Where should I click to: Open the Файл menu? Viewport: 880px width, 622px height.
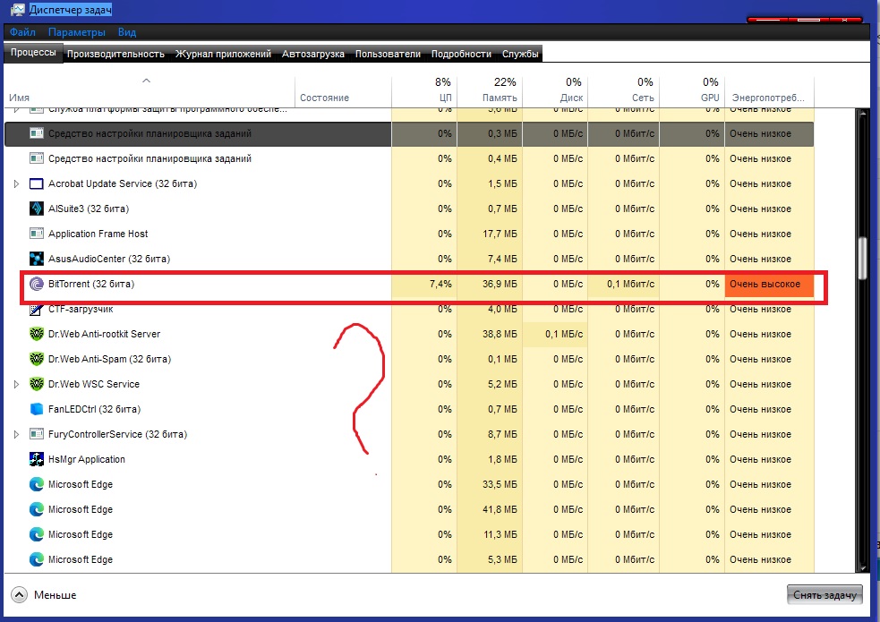coord(22,32)
